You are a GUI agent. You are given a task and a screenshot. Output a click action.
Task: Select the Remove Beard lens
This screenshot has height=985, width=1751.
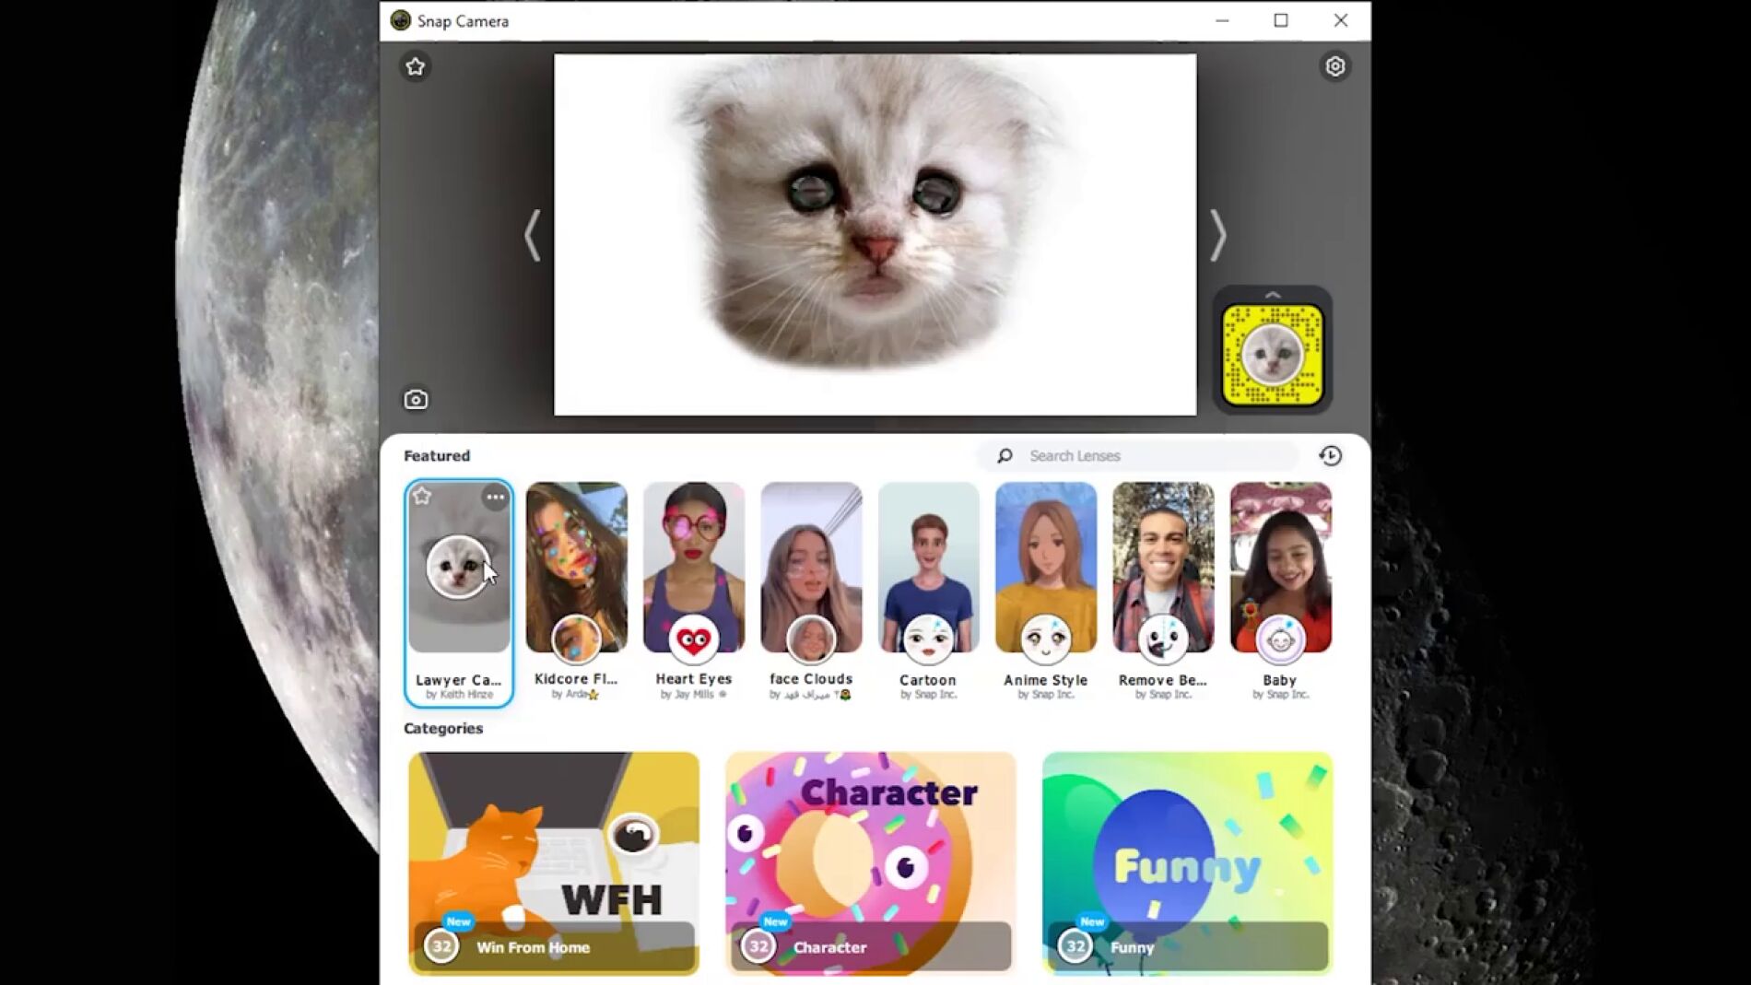pyautogui.click(x=1163, y=592)
